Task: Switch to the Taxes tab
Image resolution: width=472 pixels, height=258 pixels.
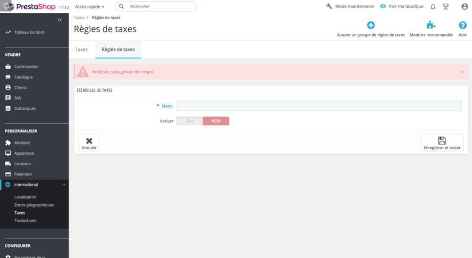Action: tap(81, 50)
